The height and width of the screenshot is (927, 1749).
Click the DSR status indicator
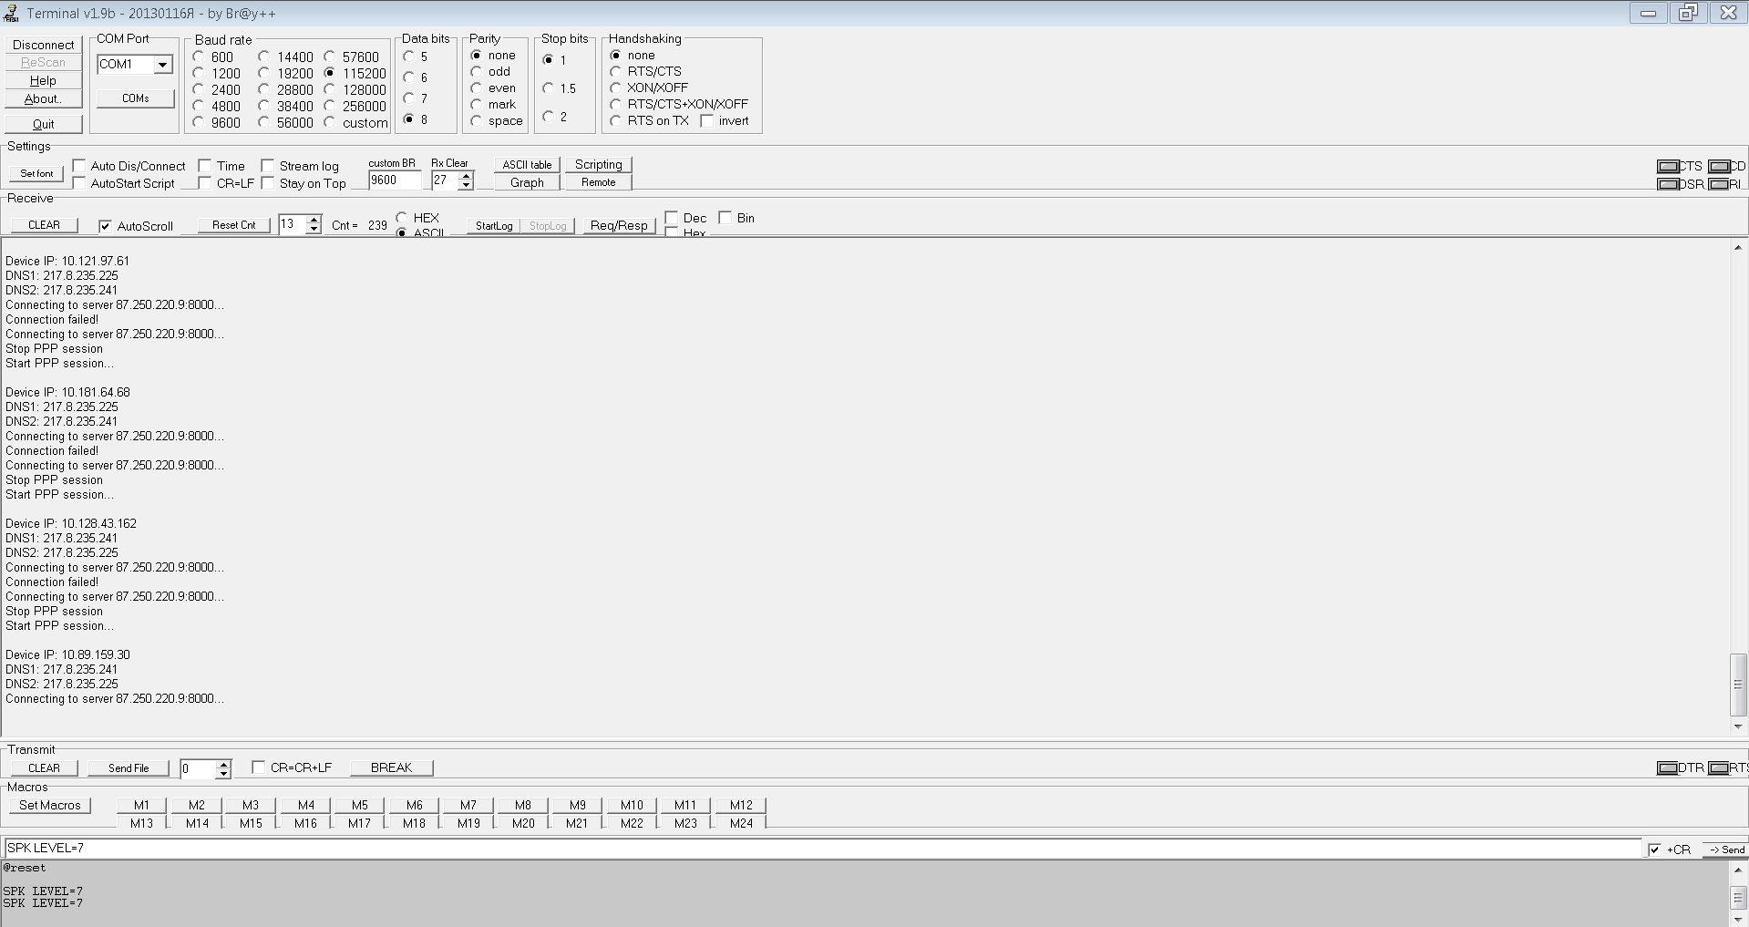tap(1668, 184)
